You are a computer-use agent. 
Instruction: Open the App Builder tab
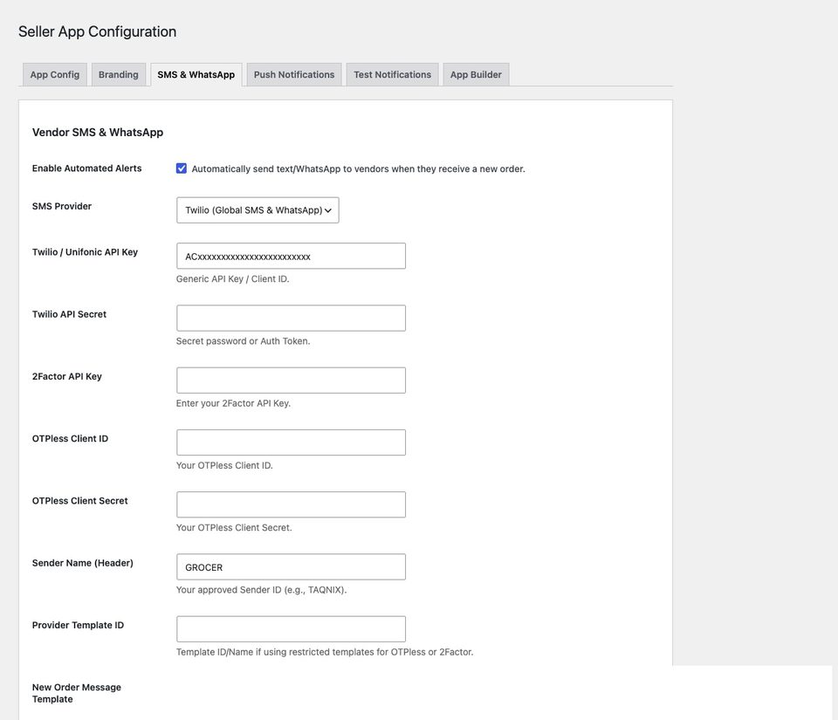pos(476,75)
